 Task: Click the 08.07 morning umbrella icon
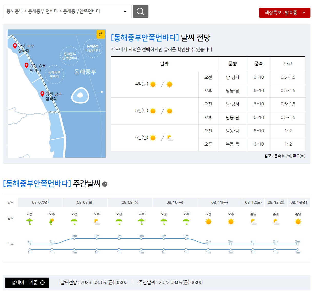(29, 222)
